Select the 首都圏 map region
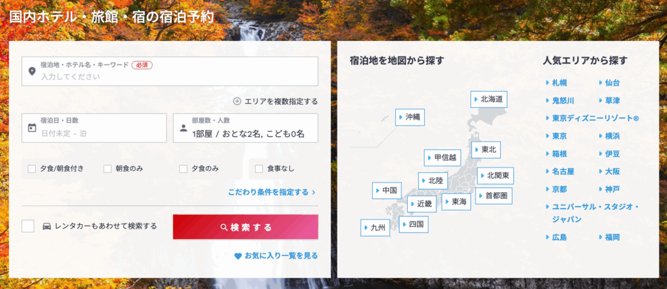 (x=494, y=195)
